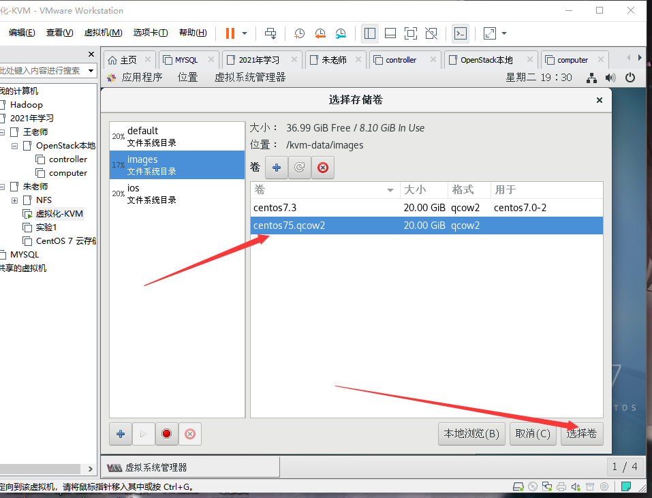Add a new storage pool
This screenshot has height=498, width=652.
[121, 434]
